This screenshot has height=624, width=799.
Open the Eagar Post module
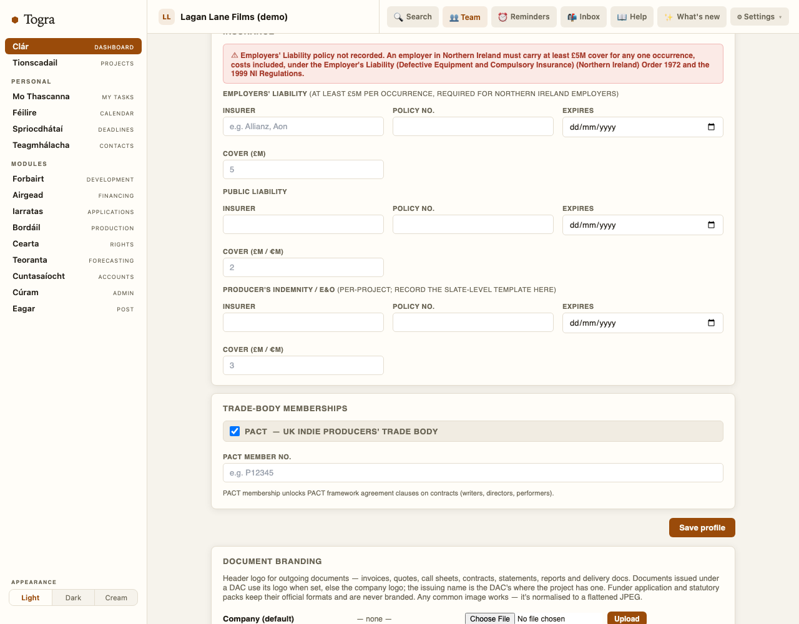point(73,309)
